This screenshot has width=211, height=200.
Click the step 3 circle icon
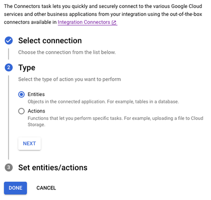point(8,167)
